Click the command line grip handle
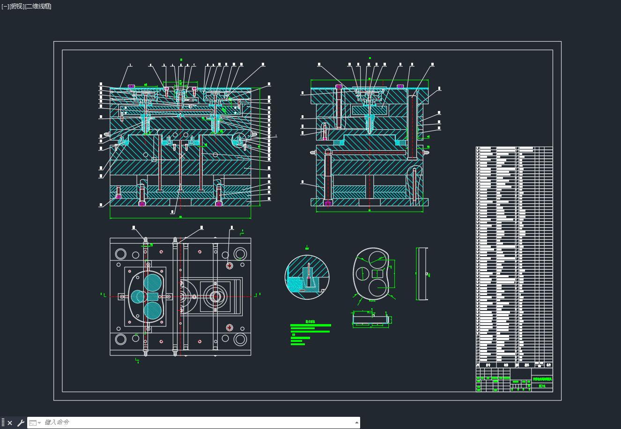Viewport: 621px width, 429px height. tap(3, 423)
